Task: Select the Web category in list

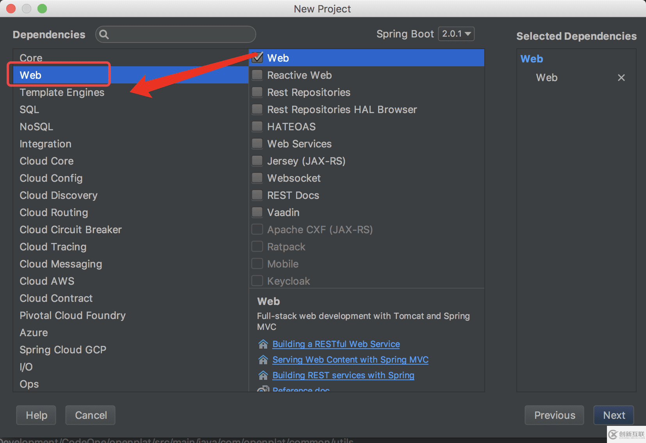Action: pos(131,75)
